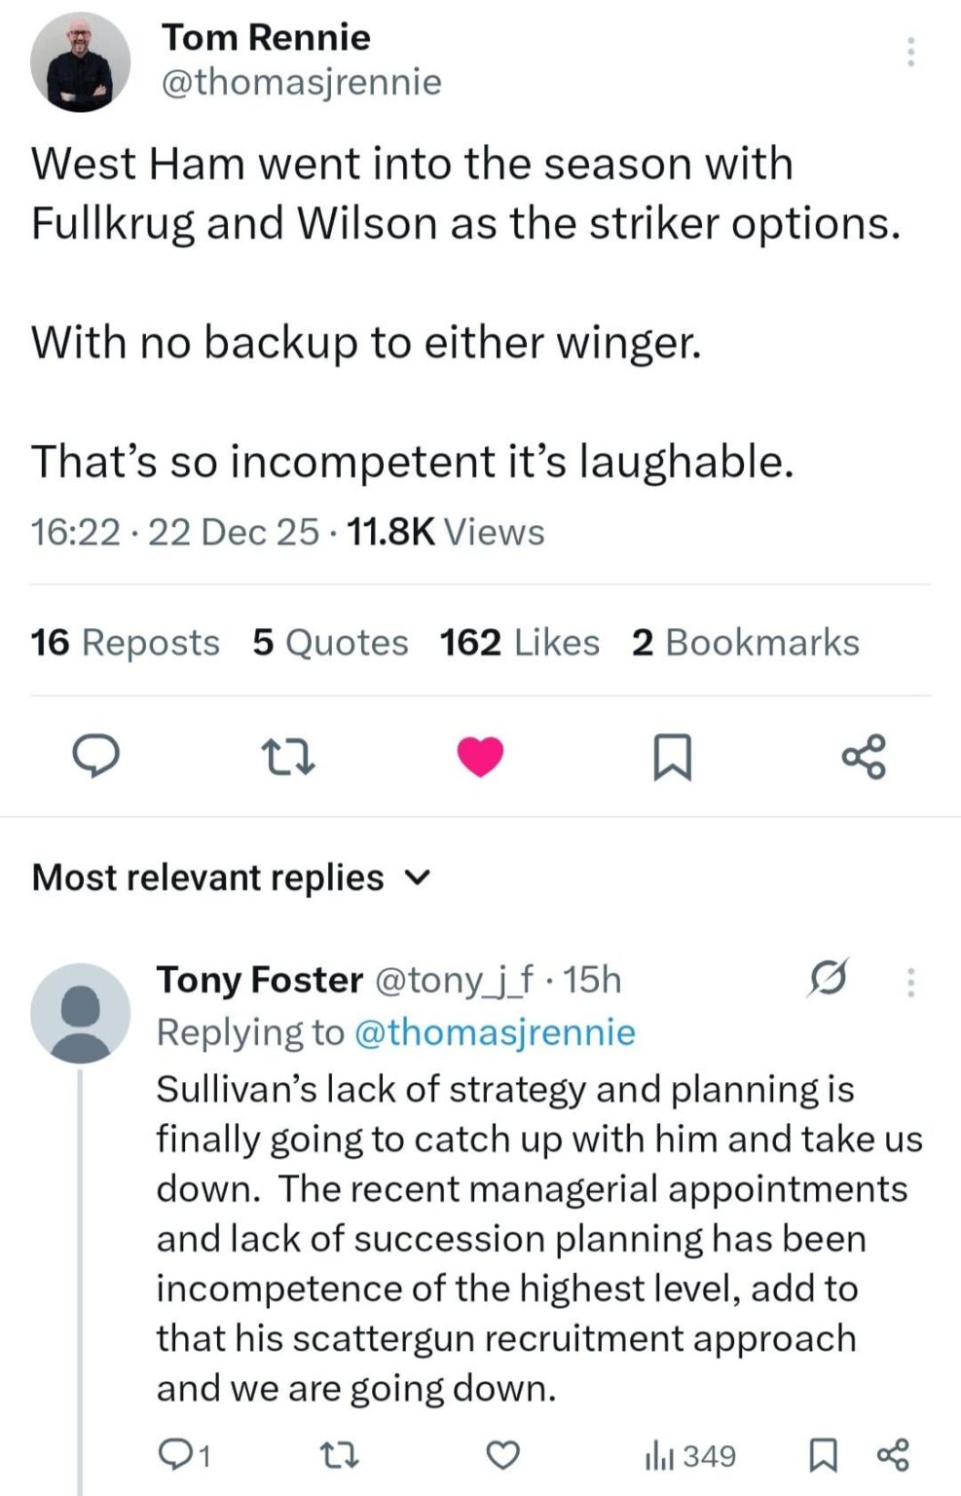Share Tom Rennie's tweet
The image size is (961, 1496).
pos(865,755)
